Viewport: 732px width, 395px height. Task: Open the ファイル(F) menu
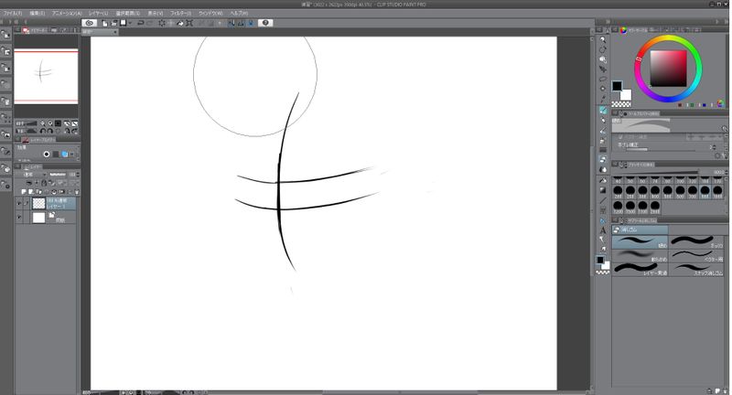coord(13,13)
